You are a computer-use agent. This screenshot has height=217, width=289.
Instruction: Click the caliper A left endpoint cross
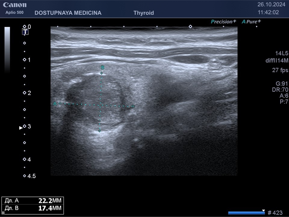pyautogui.click(x=60, y=104)
